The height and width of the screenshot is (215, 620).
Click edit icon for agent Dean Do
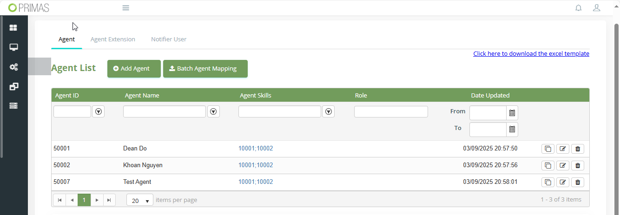(563, 149)
